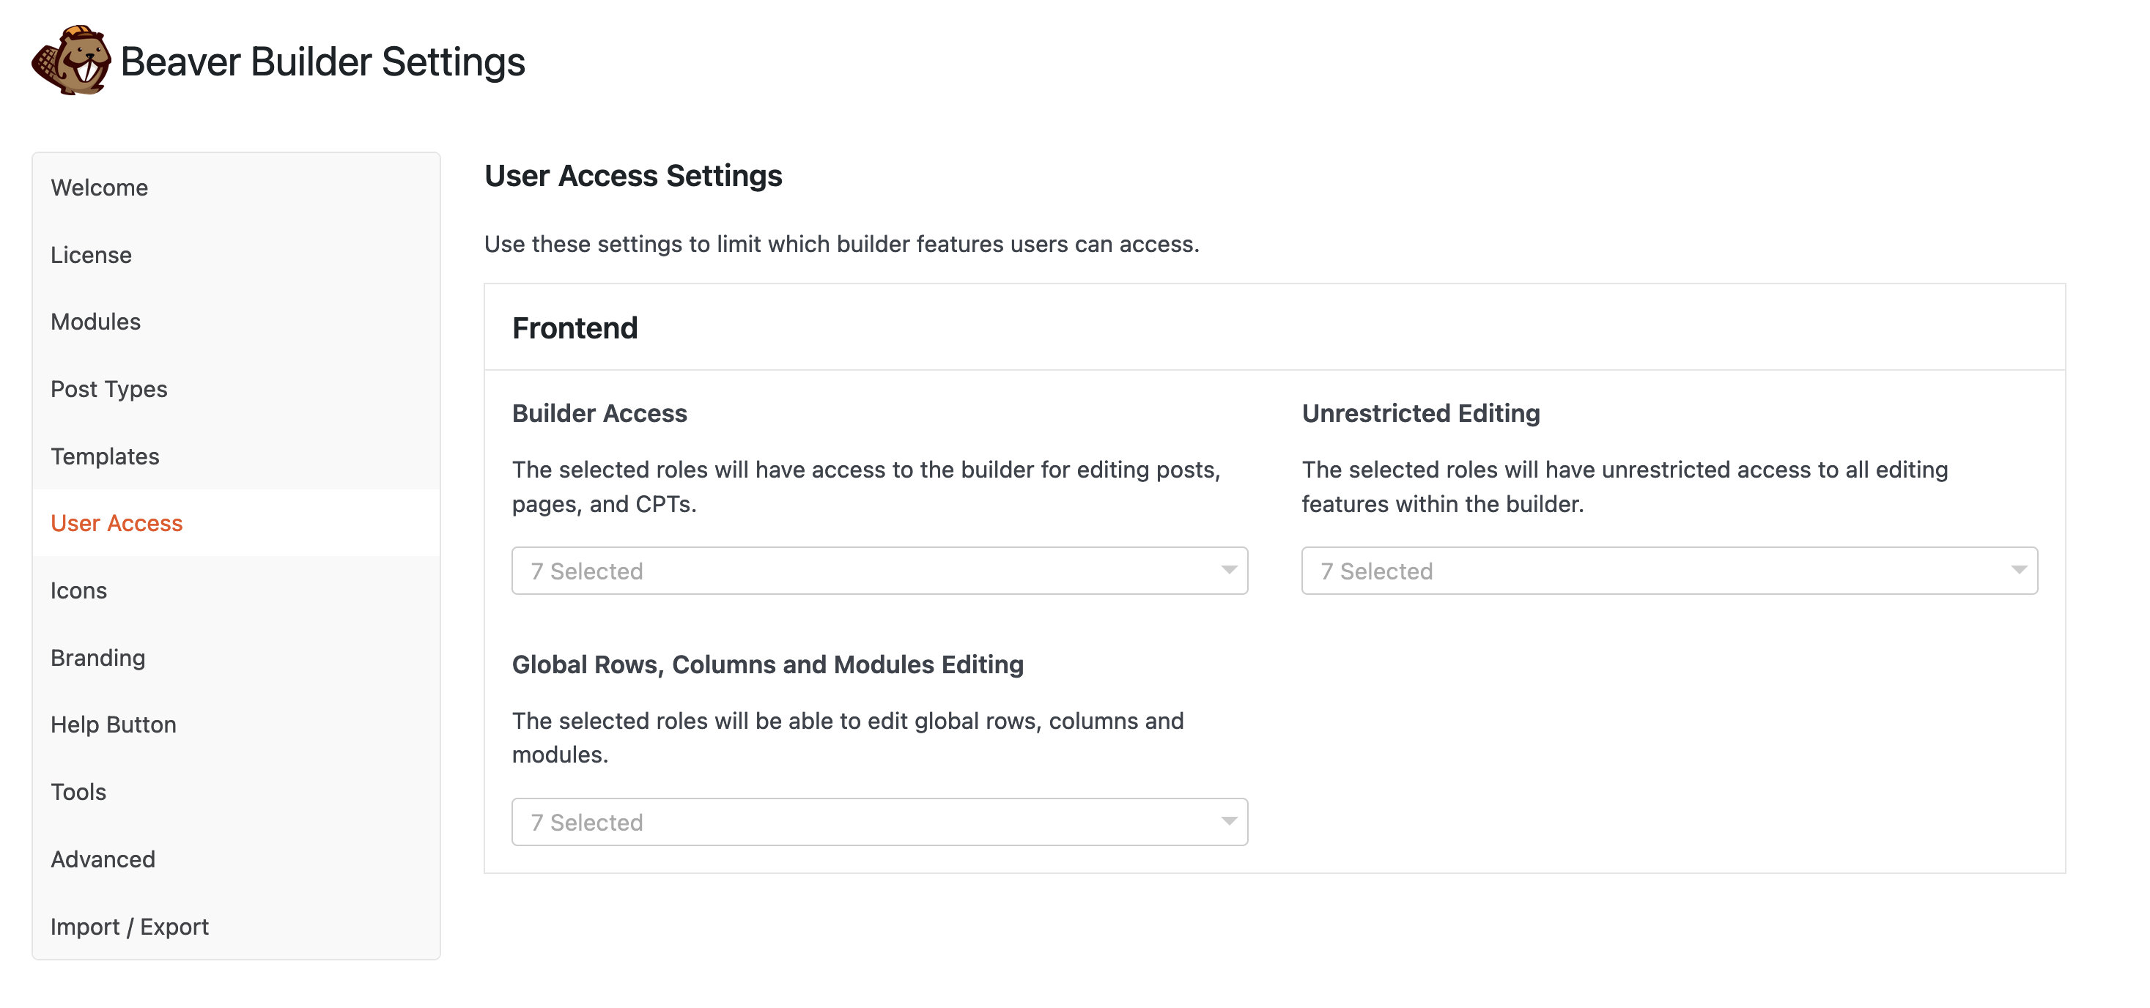The image size is (2150, 1008).
Task: Open the Builder Access roles dropdown
Action: click(879, 571)
